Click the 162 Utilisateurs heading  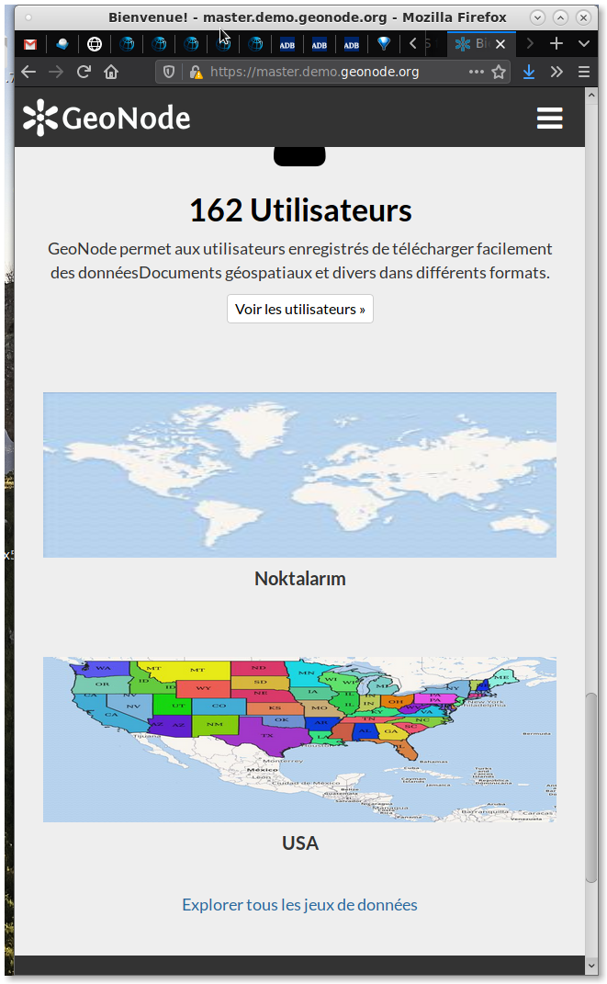pyautogui.click(x=300, y=210)
